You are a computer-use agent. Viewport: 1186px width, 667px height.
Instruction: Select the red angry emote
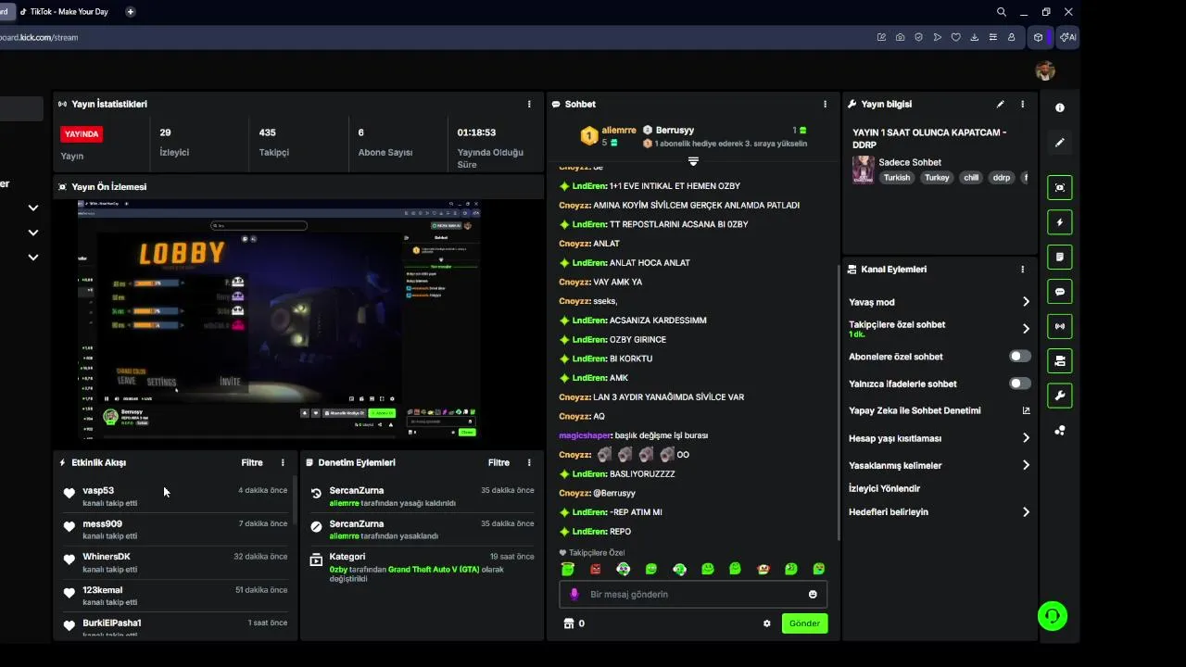[596, 569]
